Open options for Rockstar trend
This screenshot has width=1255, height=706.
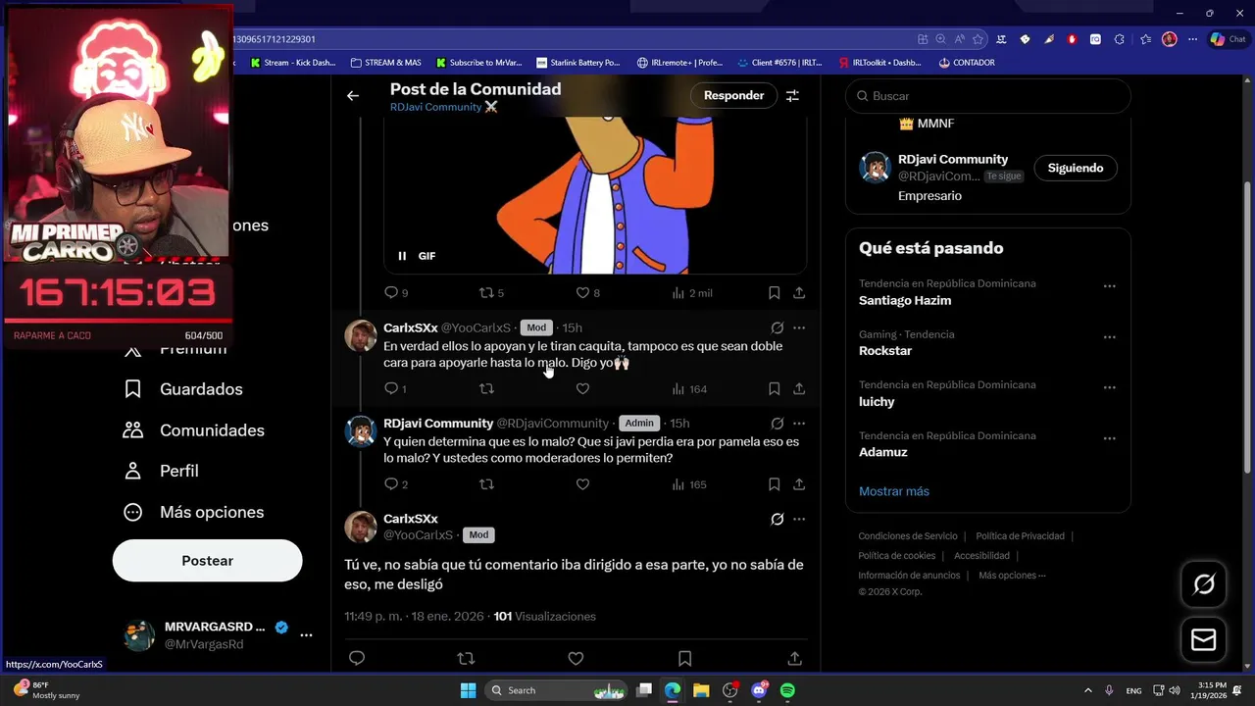(1109, 337)
